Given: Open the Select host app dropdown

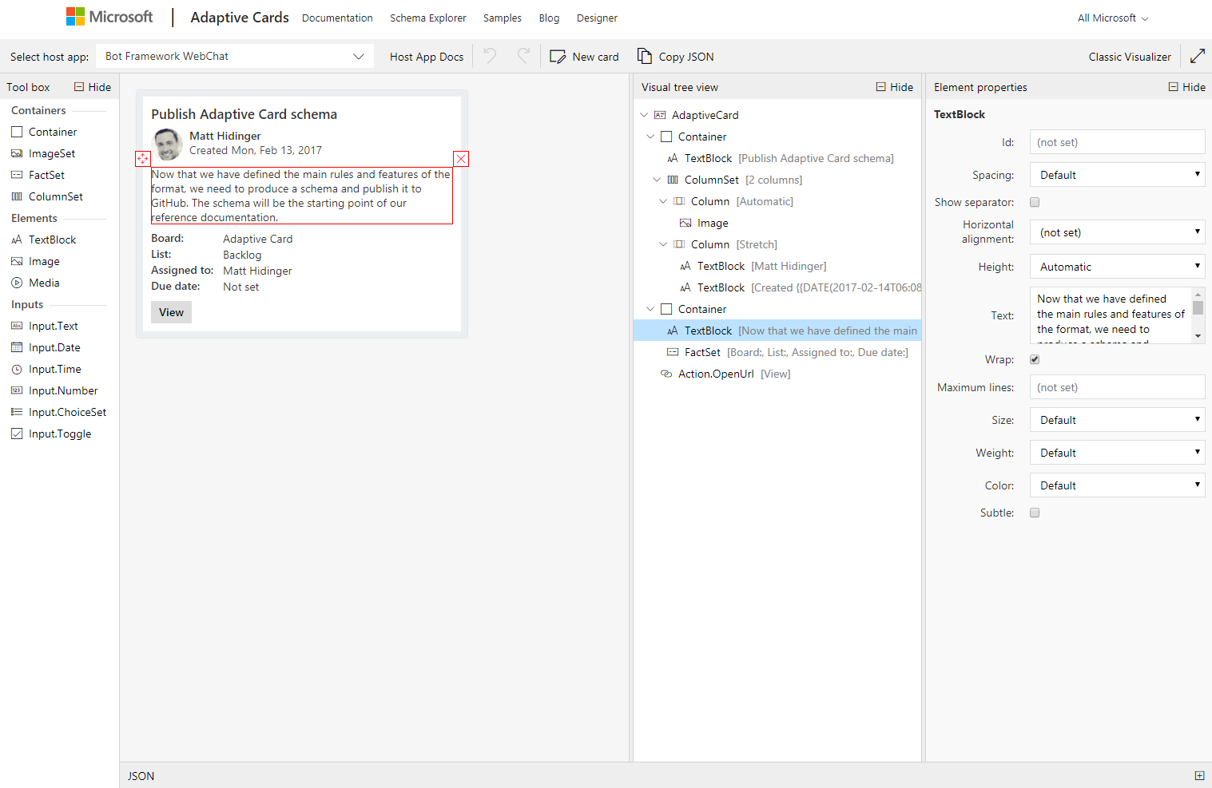Looking at the screenshot, I should [x=235, y=56].
